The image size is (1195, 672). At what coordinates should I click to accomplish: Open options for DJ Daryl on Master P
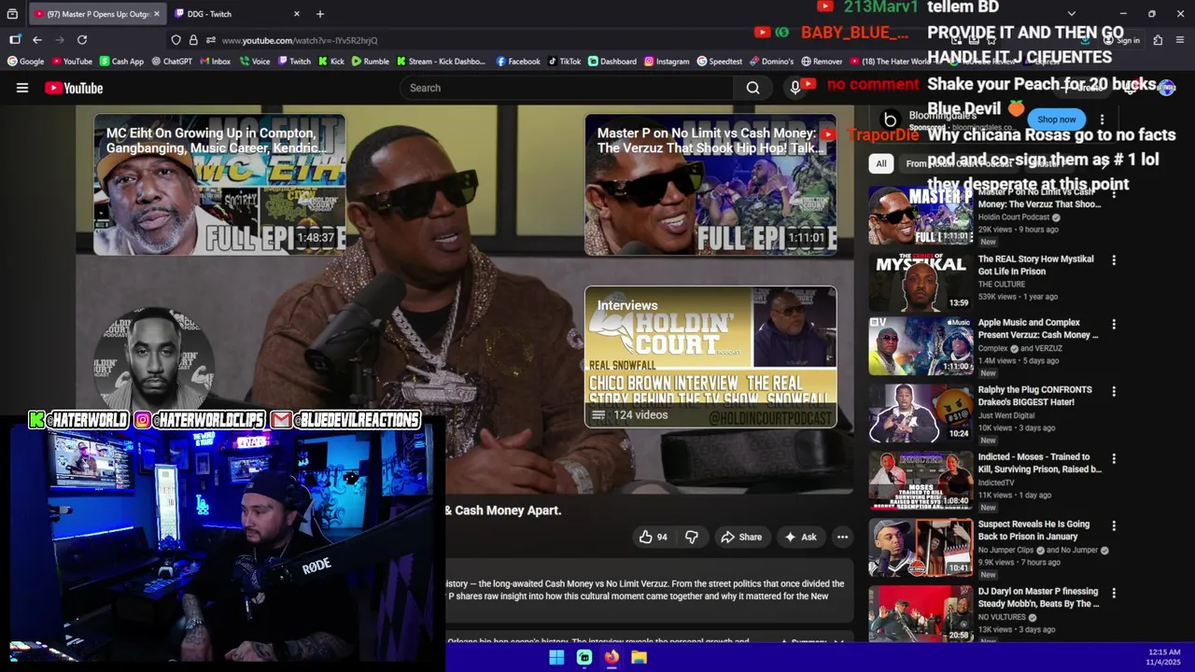tap(1113, 593)
